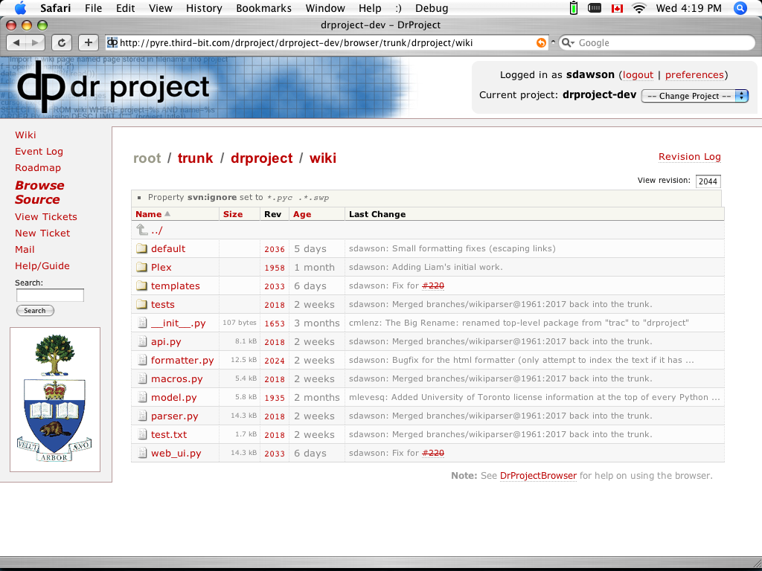Reload the page with the refresh icon
The width and height of the screenshot is (762, 571).
pos(62,42)
